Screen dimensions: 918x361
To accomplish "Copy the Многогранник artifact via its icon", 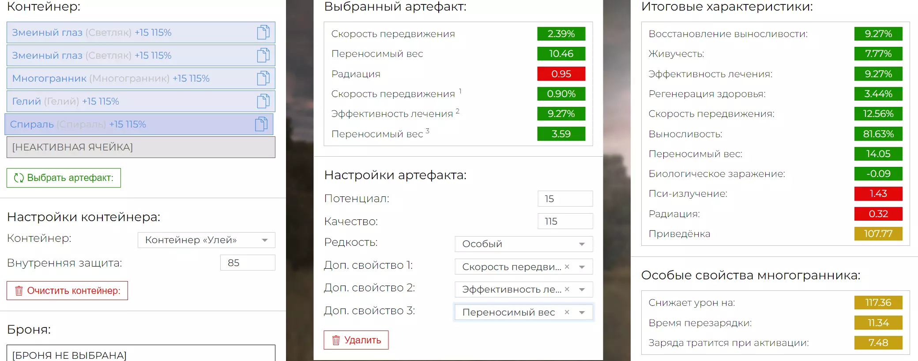I will pyautogui.click(x=263, y=78).
